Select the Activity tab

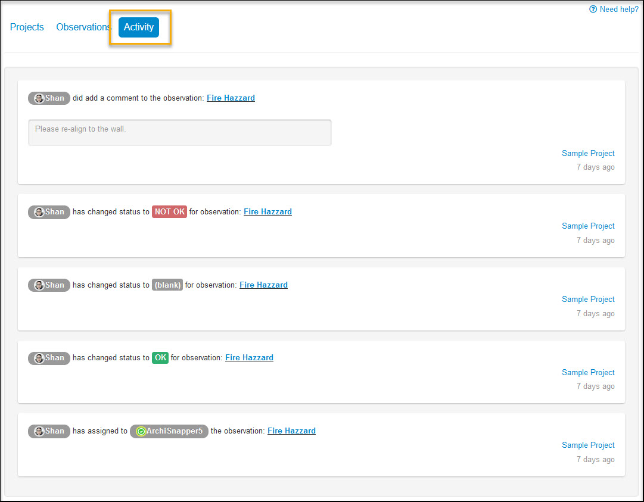139,27
